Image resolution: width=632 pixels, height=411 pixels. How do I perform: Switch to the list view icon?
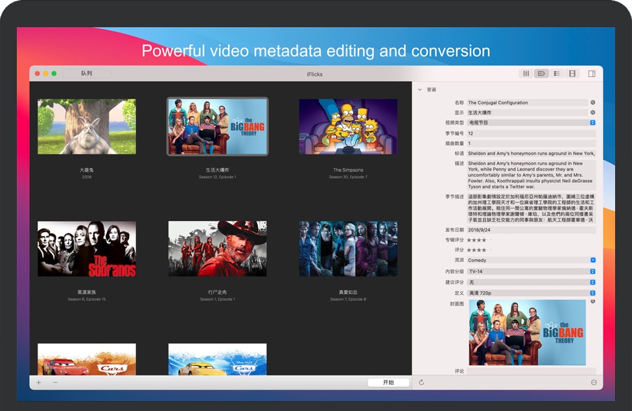[556, 74]
